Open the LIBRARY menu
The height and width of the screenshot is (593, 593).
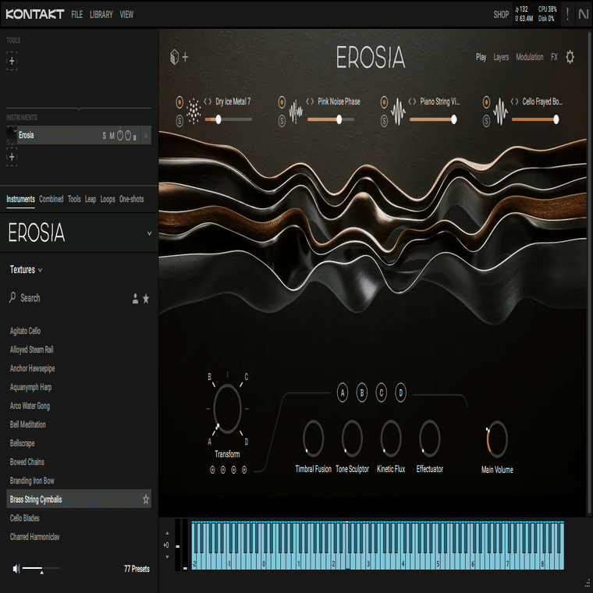[x=101, y=14]
